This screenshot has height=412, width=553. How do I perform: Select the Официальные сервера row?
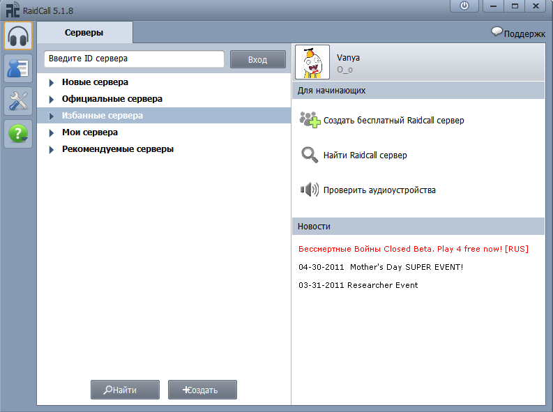coord(164,99)
